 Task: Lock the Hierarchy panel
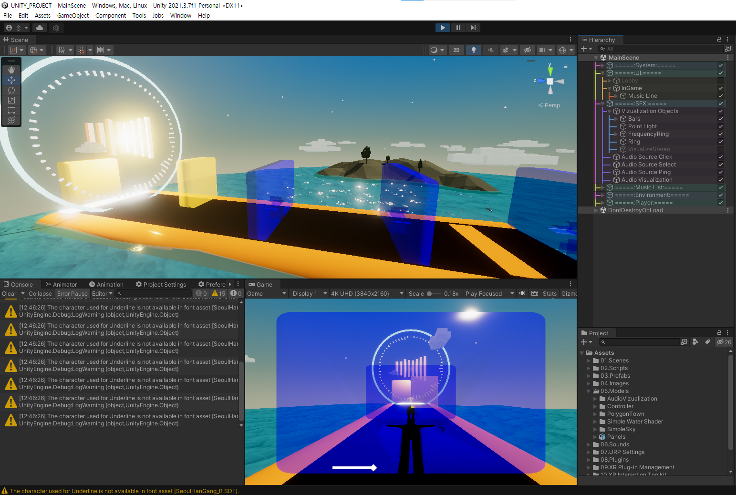coord(719,39)
